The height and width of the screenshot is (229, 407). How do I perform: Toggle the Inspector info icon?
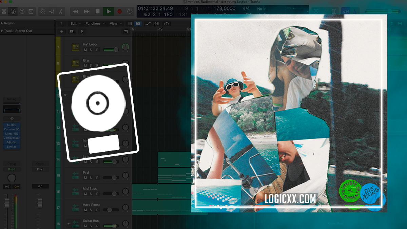coord(14,12)
